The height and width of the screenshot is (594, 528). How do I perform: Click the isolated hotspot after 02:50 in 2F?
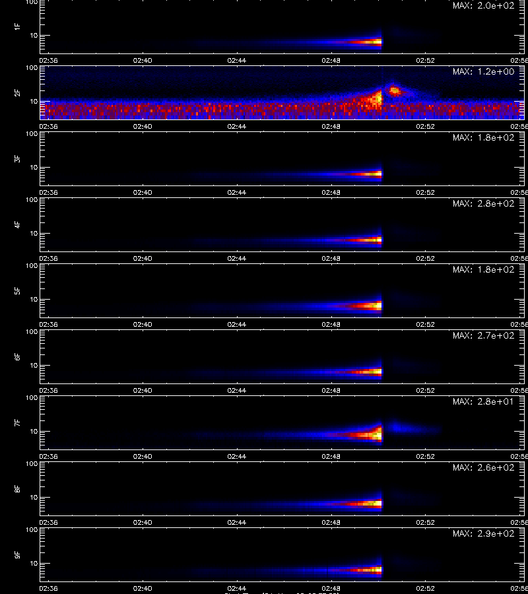(394, 90)
